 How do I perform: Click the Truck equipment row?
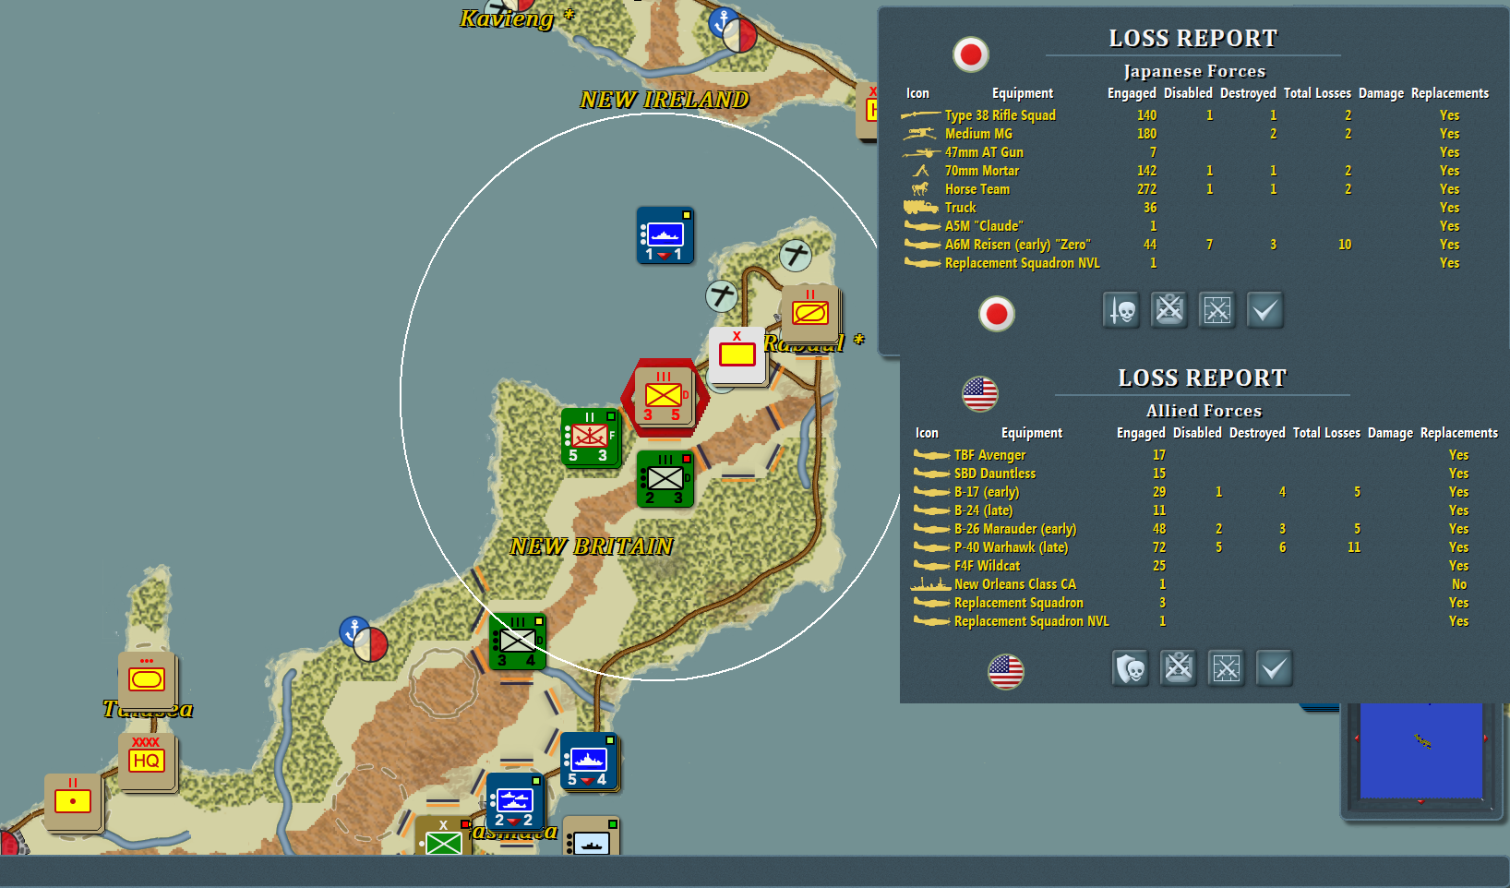click(x=1195, y=208)
